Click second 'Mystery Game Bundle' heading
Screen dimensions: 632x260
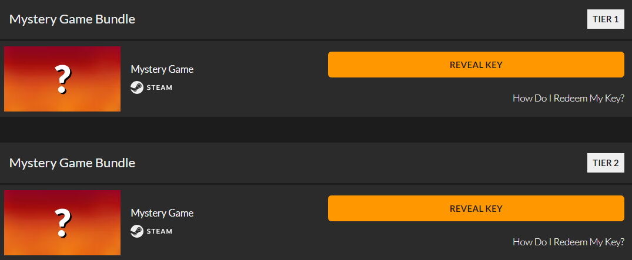click(x=72, y=163)
